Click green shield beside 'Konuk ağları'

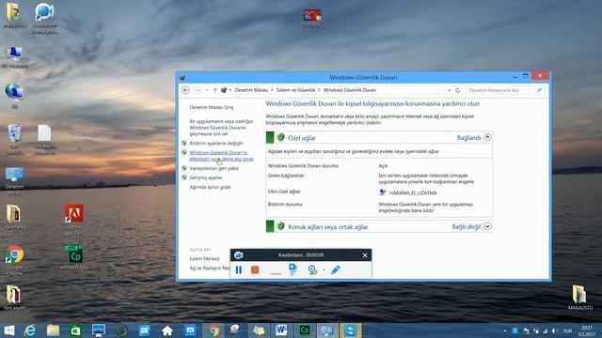click(x=281, y=226)
